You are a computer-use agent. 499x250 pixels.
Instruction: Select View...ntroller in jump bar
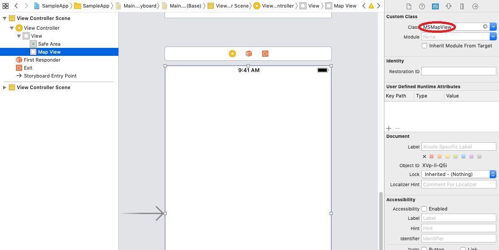pos(274,6)
